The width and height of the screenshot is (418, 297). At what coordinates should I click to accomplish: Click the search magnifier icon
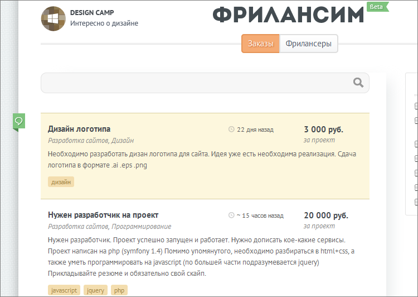(x=358, y=83)
